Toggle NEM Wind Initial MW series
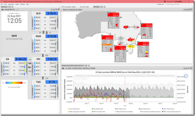 98,112
